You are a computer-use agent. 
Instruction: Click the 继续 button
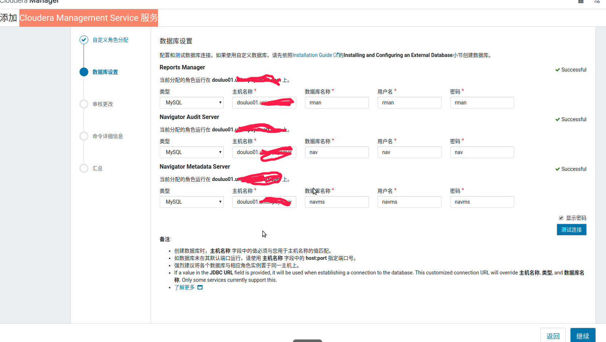point(583,335)
